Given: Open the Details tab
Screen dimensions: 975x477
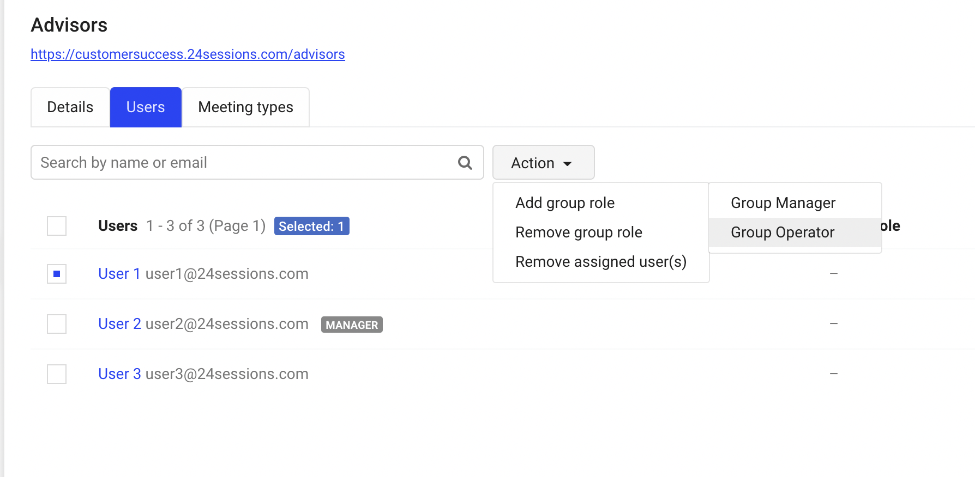Looking at the screenshot, I should click(70, 107).
